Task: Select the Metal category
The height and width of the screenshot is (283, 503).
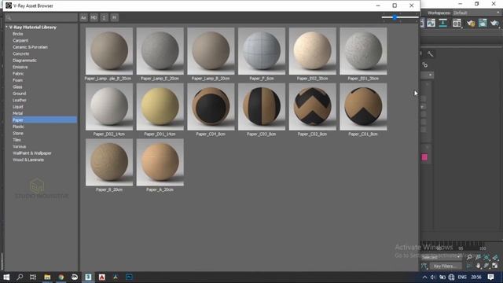Action: (x=17, y=113)
